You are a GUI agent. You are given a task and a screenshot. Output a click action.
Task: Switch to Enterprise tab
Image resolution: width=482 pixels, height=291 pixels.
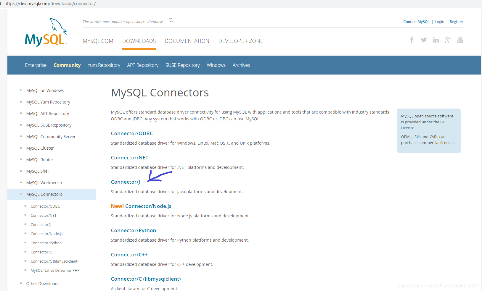tap(36, 65)
